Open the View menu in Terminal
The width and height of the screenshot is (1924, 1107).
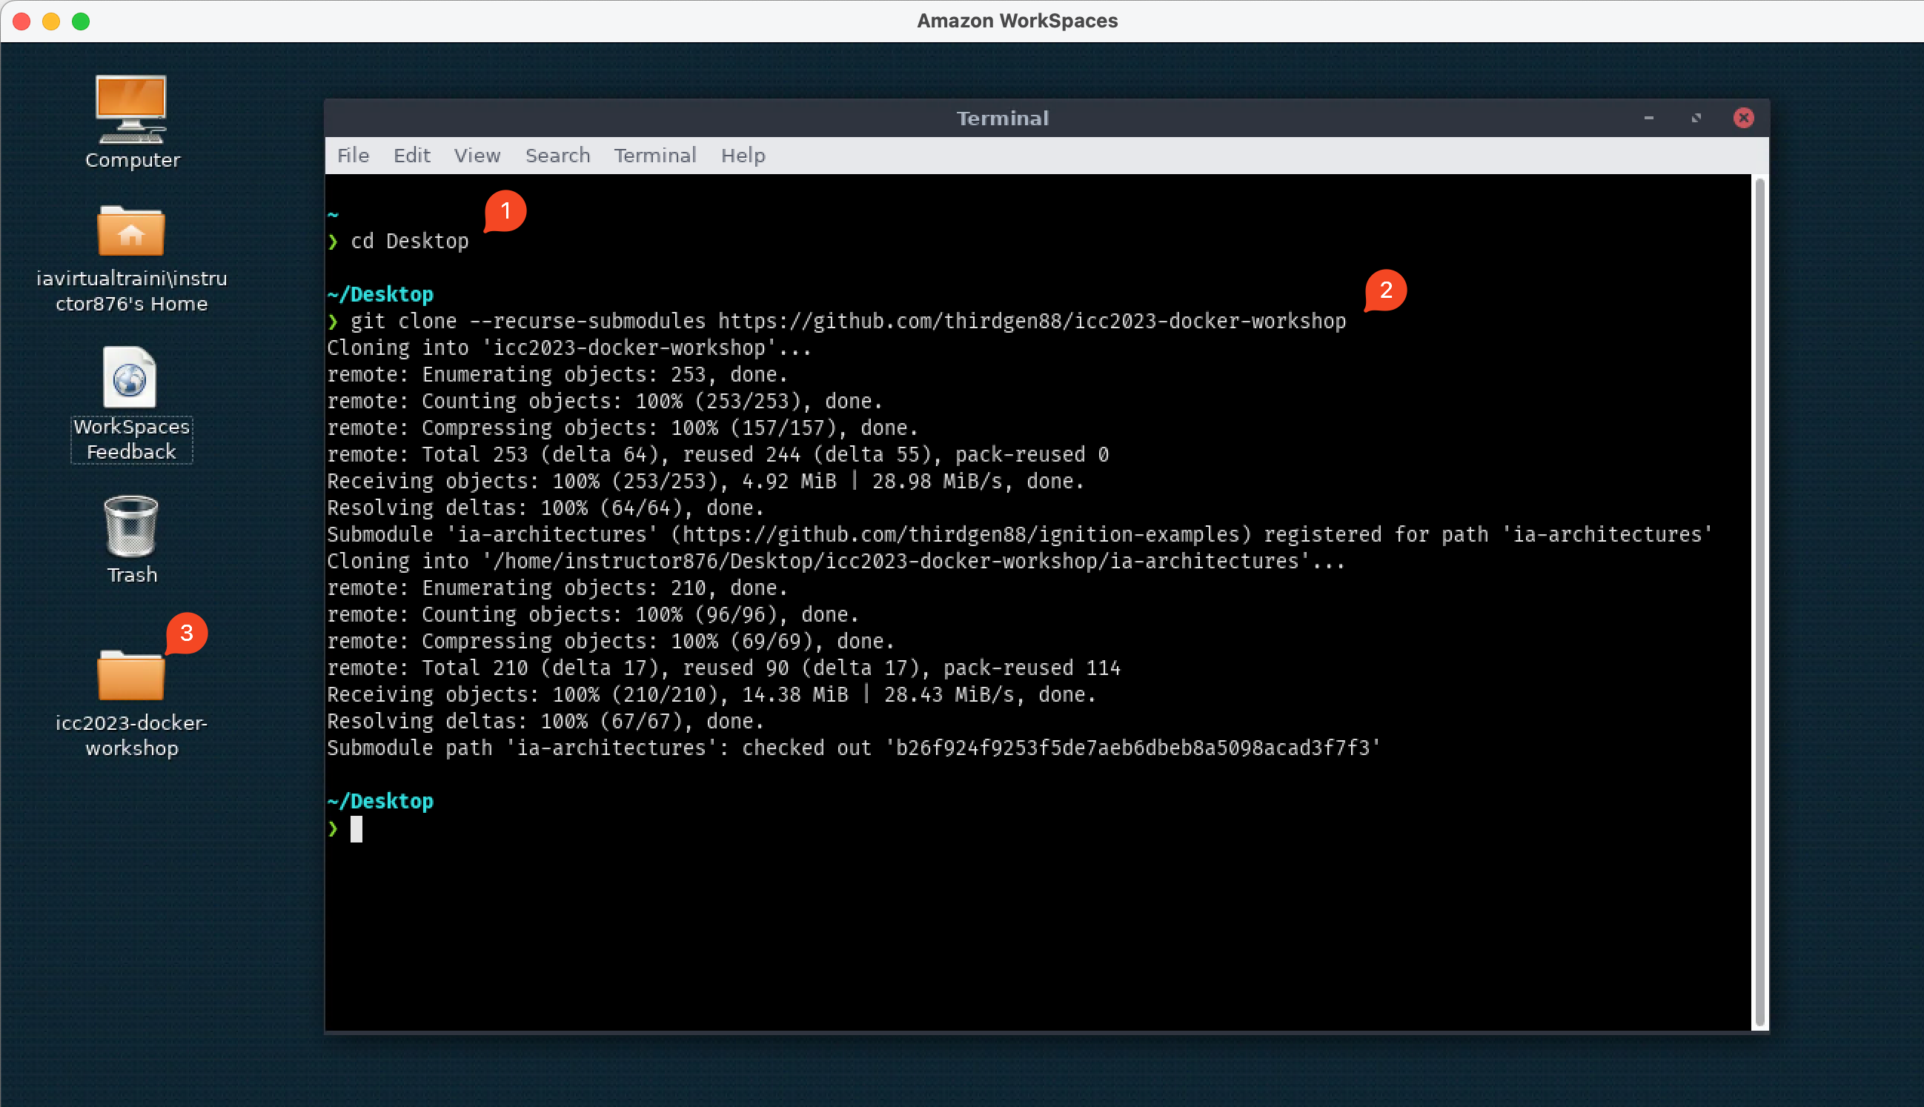click(x=477, y=155)
